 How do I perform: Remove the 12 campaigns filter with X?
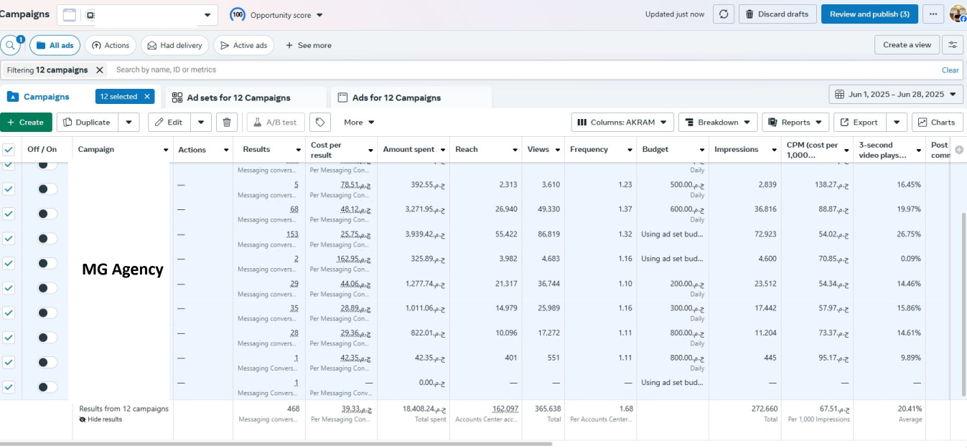(100, 70)
